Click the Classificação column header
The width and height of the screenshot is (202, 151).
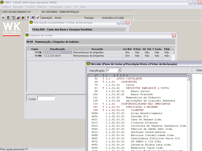click(57, 49)
